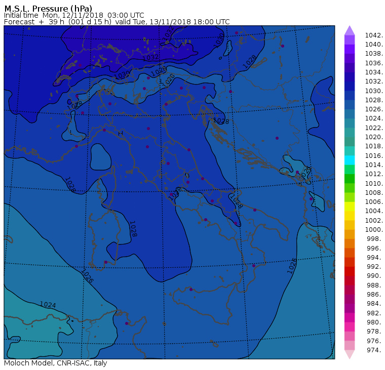Select the legend value '996.'

tap(375, 248)
